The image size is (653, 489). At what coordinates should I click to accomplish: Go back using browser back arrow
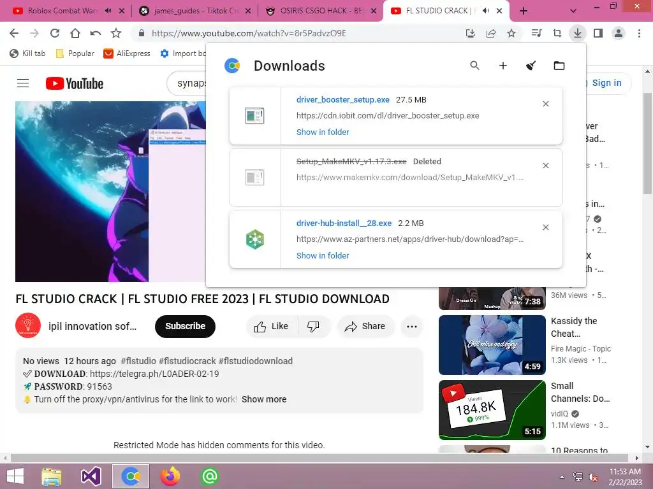14,33
